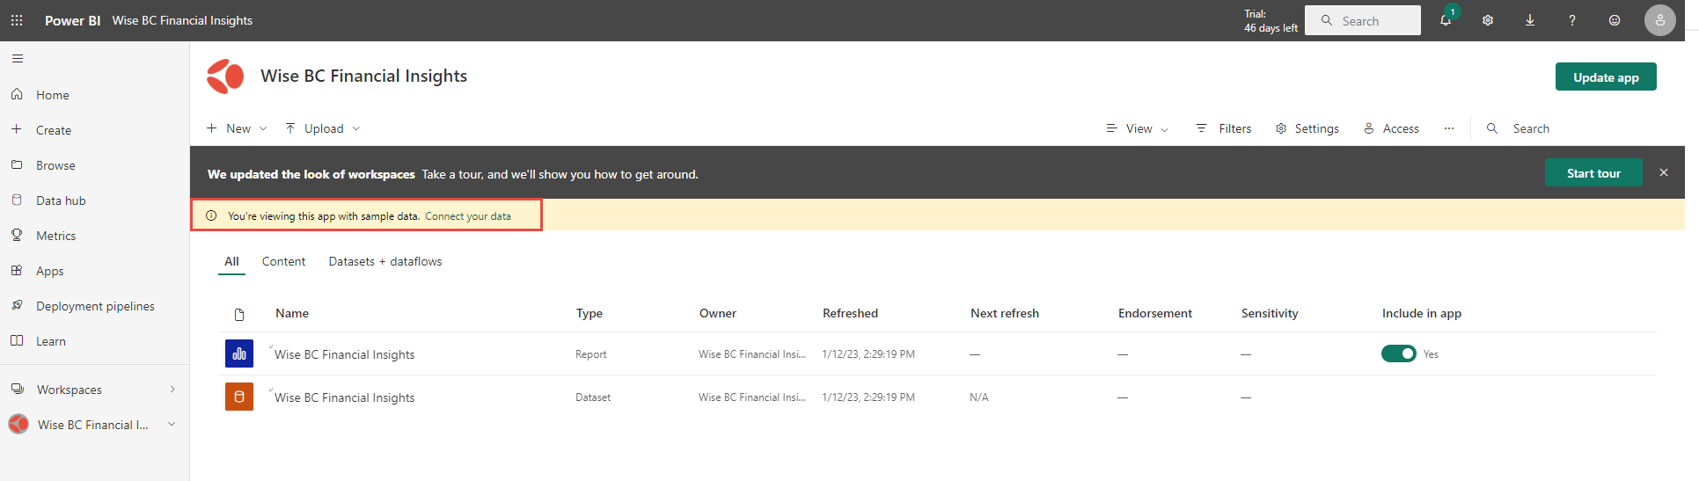Switch to the Content tab
This screenshot has height=481, width=1699.
[283, 261]
